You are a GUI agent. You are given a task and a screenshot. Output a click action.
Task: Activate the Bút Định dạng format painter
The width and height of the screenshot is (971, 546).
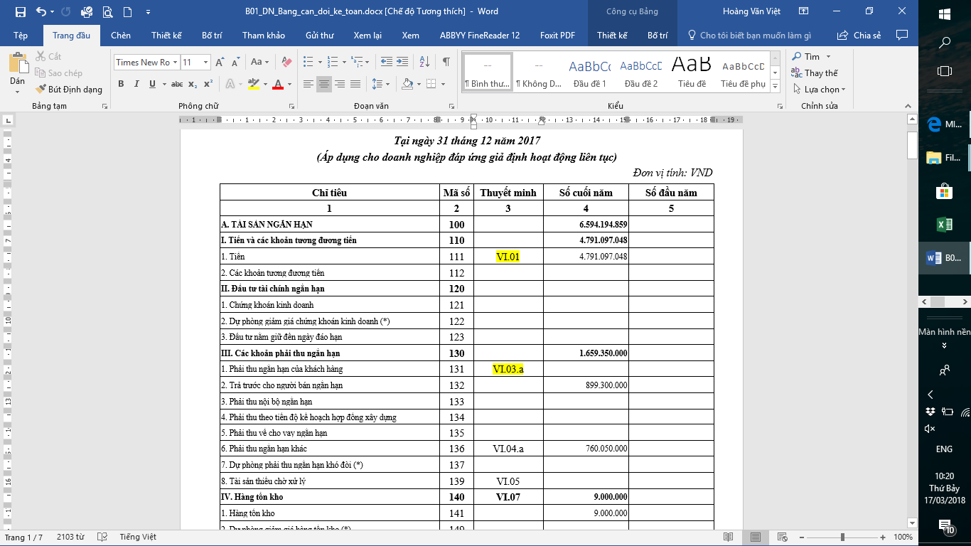click(68, 90)
